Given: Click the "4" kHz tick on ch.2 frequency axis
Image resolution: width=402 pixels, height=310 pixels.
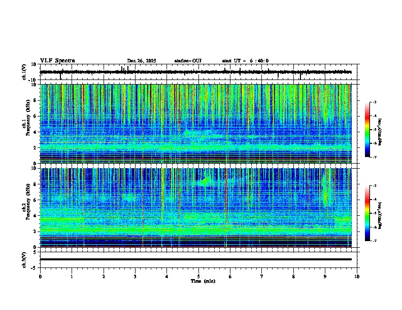Looking at the screenshot, I should pos(36,216).
